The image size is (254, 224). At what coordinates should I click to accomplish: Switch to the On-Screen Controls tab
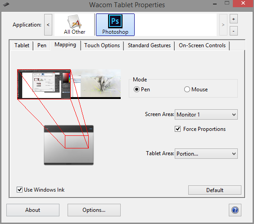[202, 45]
